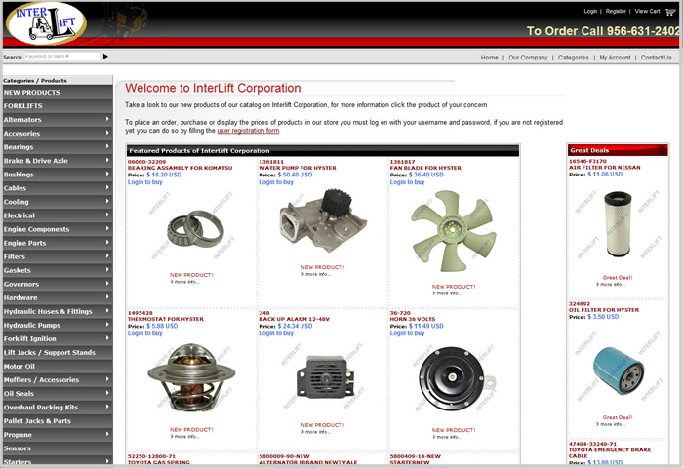This screenshot has height=468, width=683.
Task: Open Contact Us menu item
Action: point(656,58)
